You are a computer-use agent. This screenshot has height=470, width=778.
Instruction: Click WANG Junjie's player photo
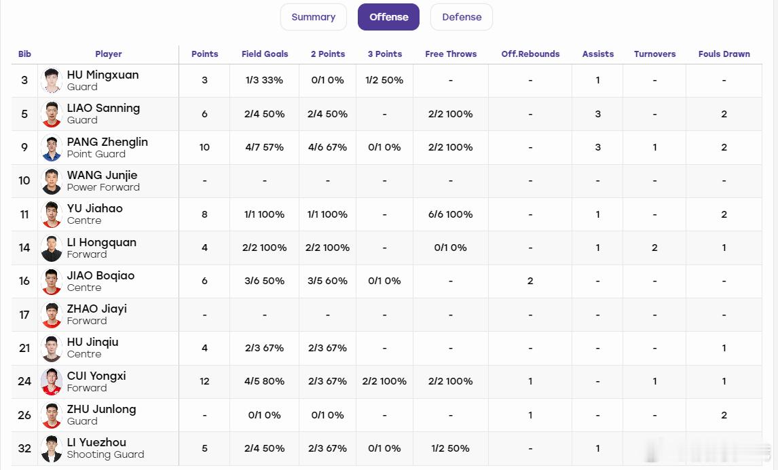(52, 180)
